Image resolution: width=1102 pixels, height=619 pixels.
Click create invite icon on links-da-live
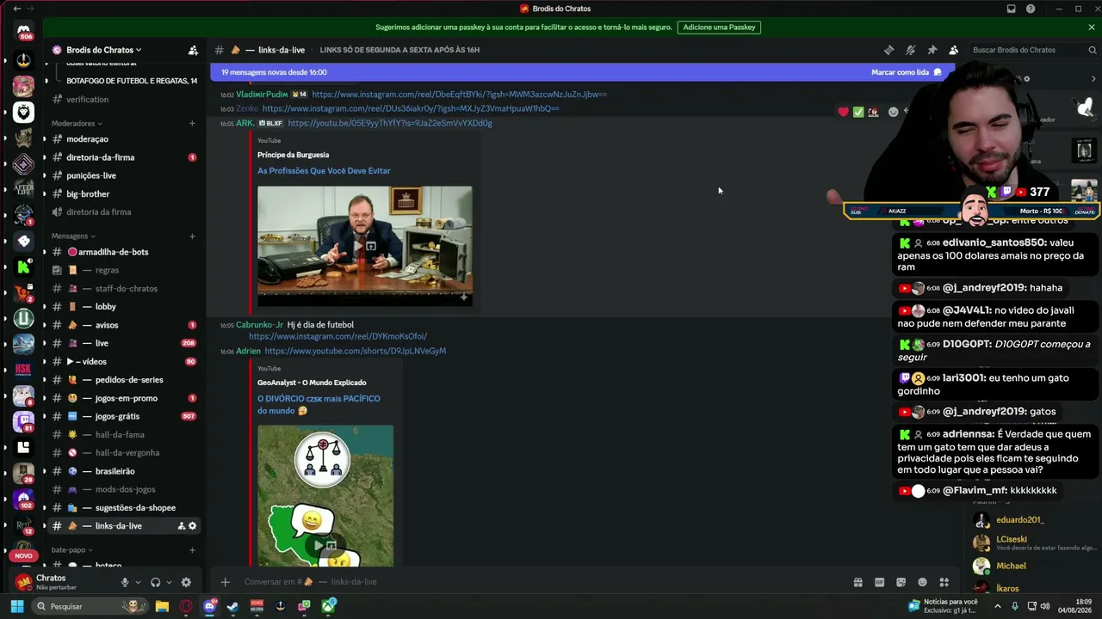181,525
